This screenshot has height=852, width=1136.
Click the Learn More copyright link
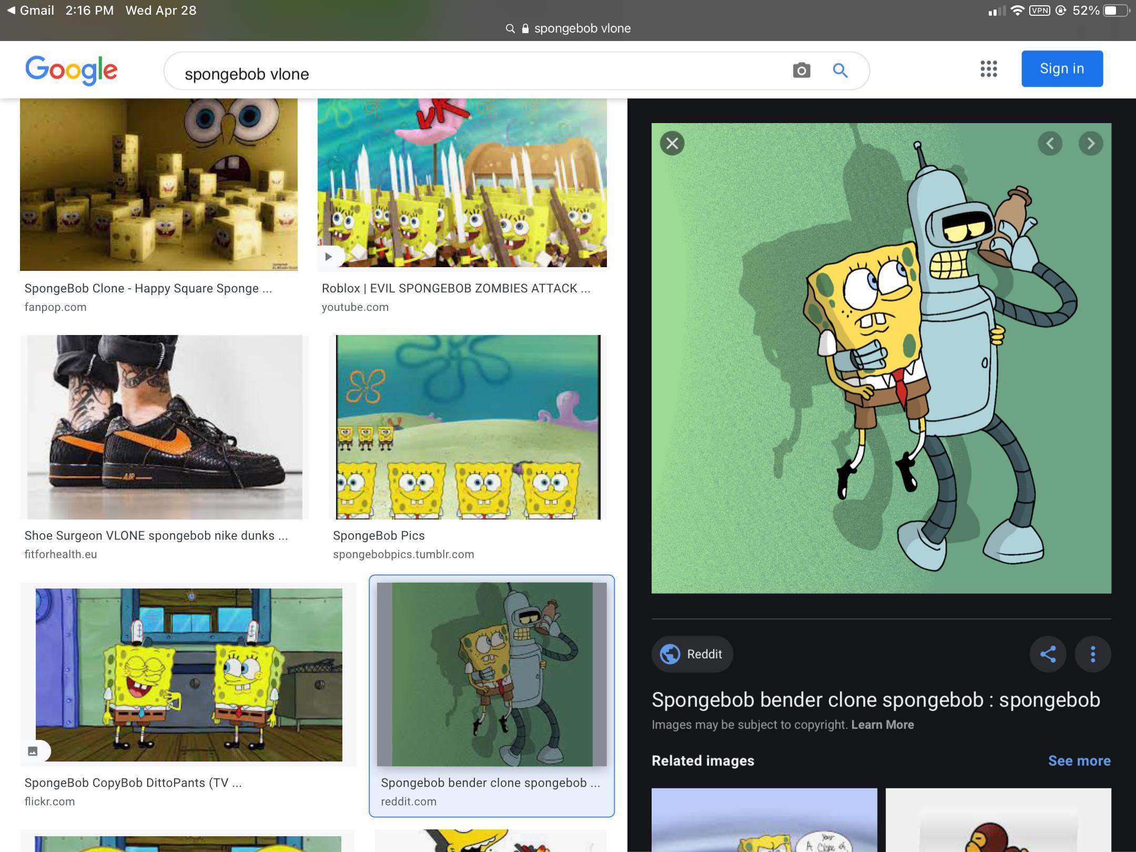[x=883, y=725]
